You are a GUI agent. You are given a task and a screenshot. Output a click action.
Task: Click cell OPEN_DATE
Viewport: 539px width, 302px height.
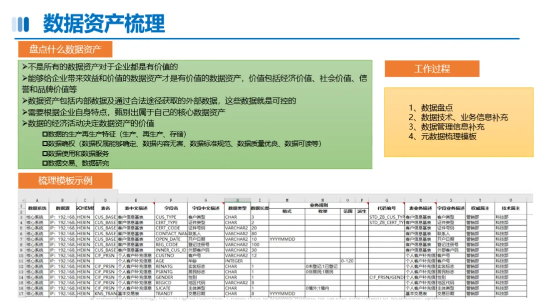pyautogui.click(x=171, y=239)
